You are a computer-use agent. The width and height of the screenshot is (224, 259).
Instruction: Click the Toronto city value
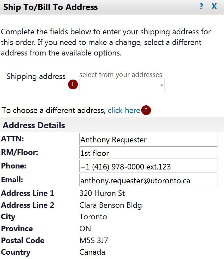click(93, 217)
